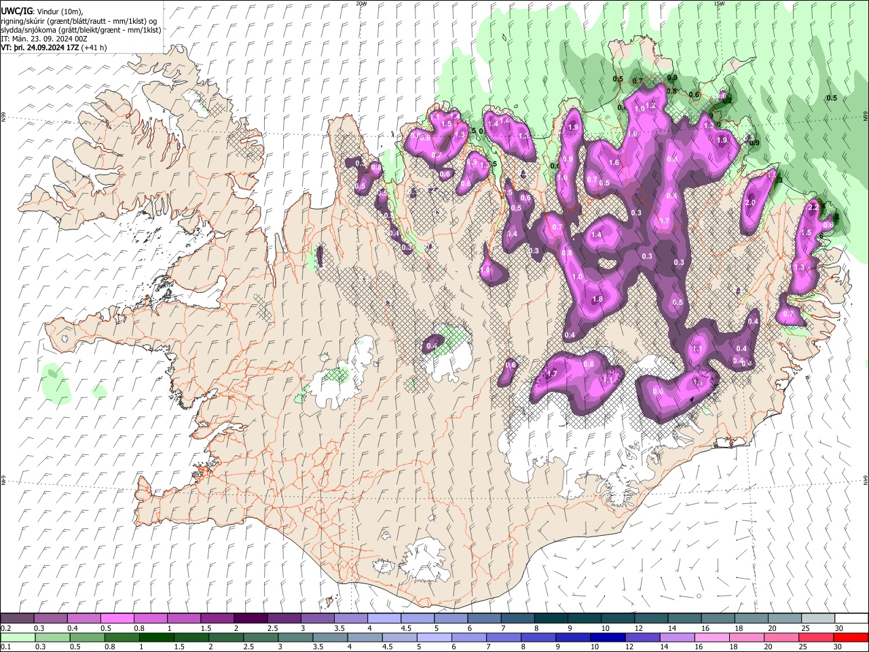Select top-row bright magenta swatch between 0.5 and 0.8
The width and height of the screenshot is (869, 652).
tap(117, 619)
